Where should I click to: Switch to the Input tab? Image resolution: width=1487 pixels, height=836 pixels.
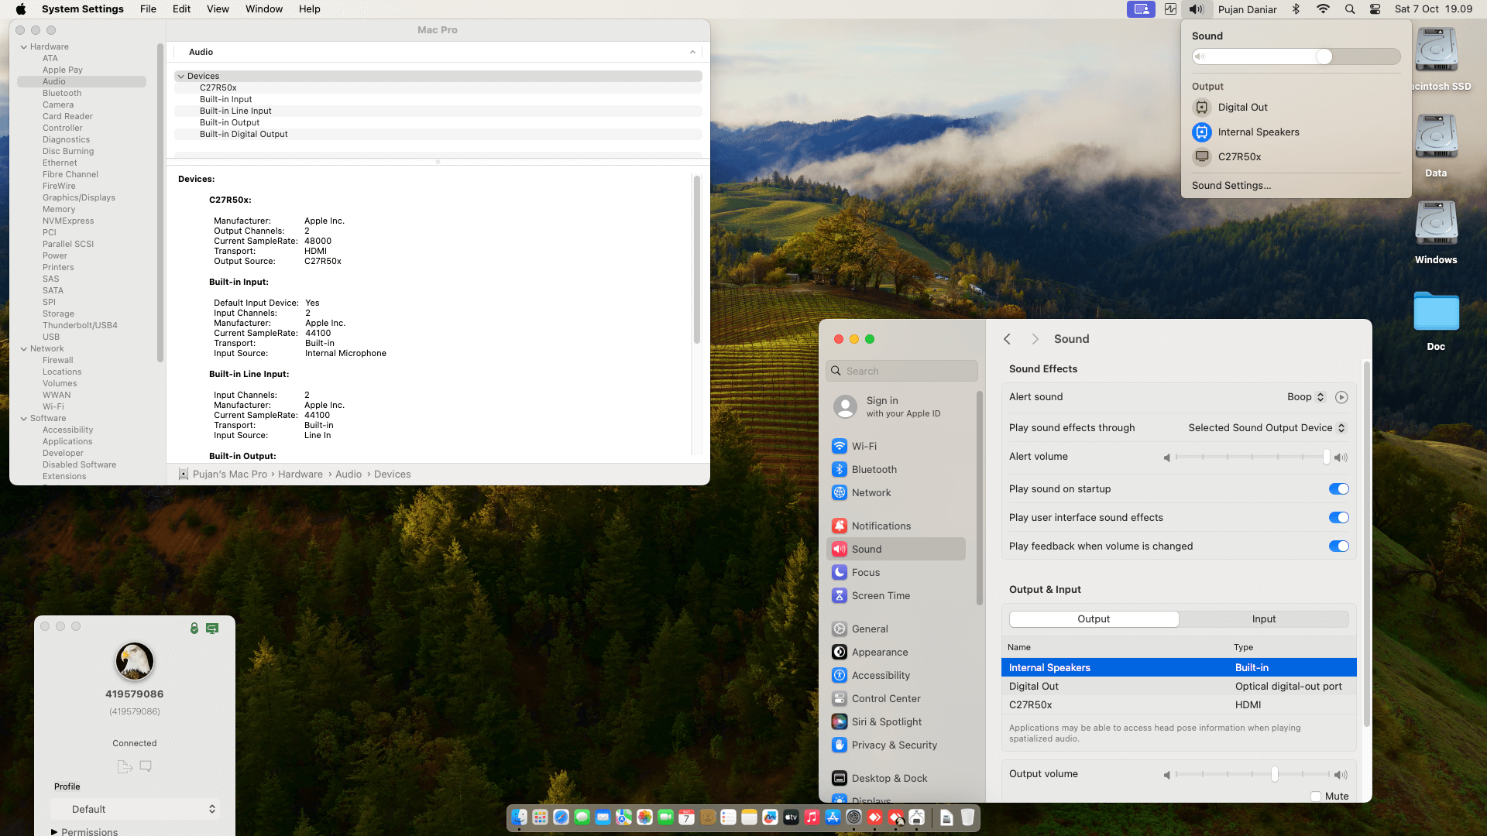pos(1263,619)
